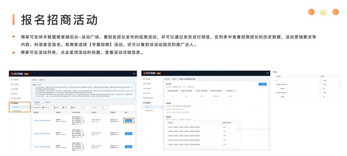Click the blue action button in the third activity row
This screenshot has width=347, height=156.
tap(128, 147)
